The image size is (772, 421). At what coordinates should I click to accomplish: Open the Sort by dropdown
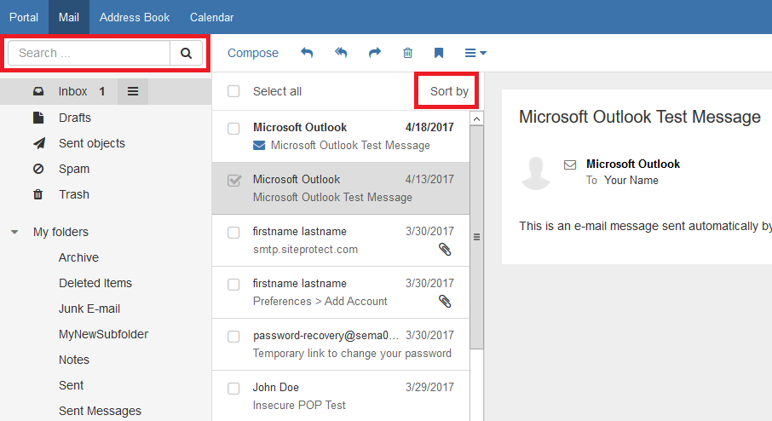449,91
